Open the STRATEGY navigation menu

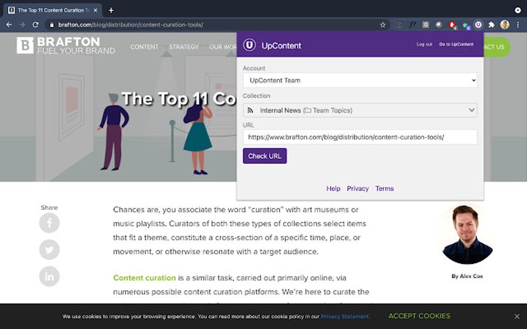[x=183, y=47]
